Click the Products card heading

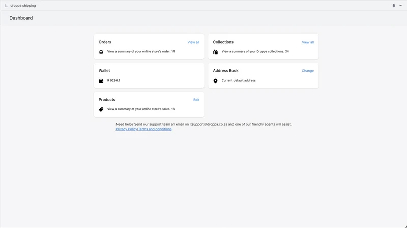tap(107, 100)
